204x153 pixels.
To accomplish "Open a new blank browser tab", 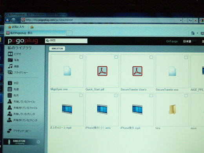I will (69, 33).
